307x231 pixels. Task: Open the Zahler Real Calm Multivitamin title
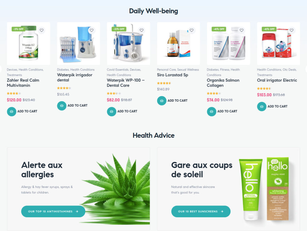[x=23, y=83]
